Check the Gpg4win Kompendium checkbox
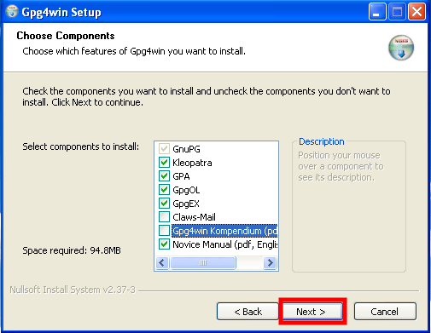This screenshot has height=333, width=431. click(x=164, y=231)
